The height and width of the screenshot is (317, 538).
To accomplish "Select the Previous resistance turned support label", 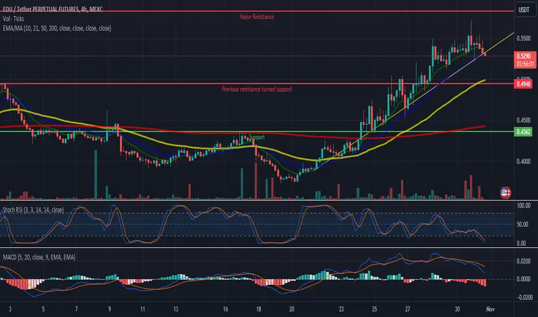I will click(257, 89).
